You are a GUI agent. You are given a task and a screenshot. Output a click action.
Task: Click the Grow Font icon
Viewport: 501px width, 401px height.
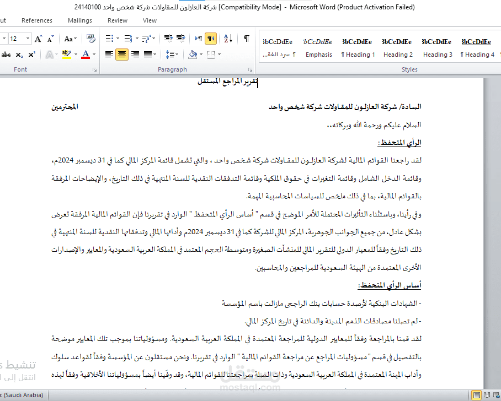click(38, 39)
